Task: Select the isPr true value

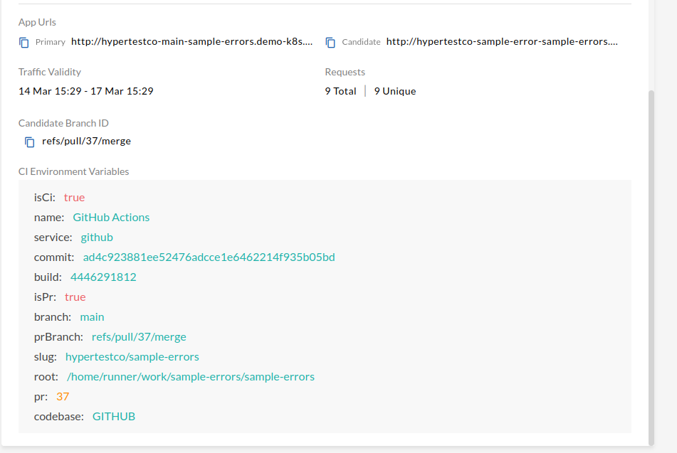Action: (x=75, y=297)
